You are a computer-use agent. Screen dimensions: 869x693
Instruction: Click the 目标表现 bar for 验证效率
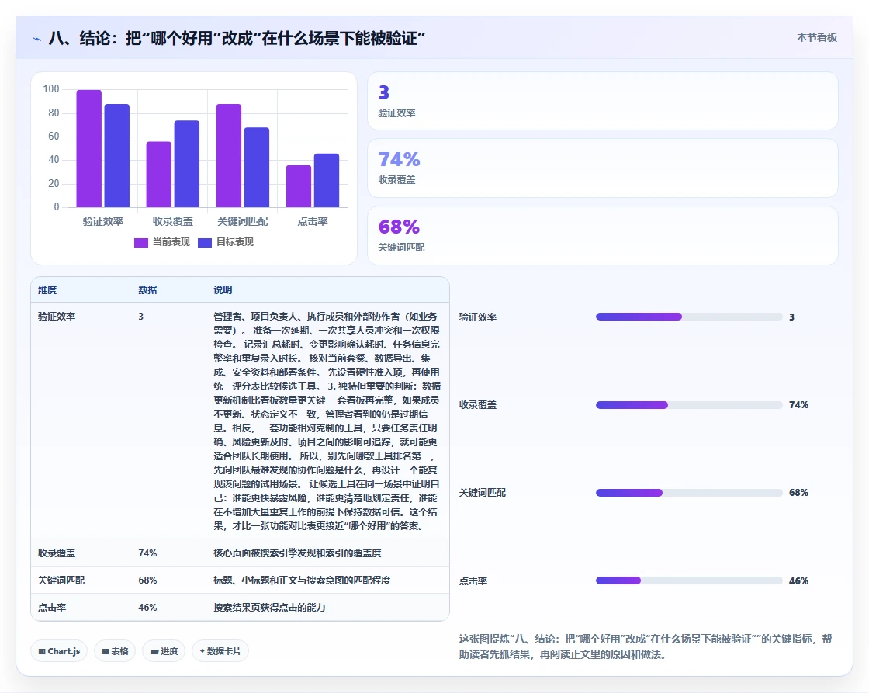[117, 156]
